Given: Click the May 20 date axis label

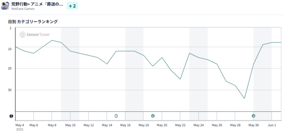Looking at the screenshot, I should [x=162, y=125].
